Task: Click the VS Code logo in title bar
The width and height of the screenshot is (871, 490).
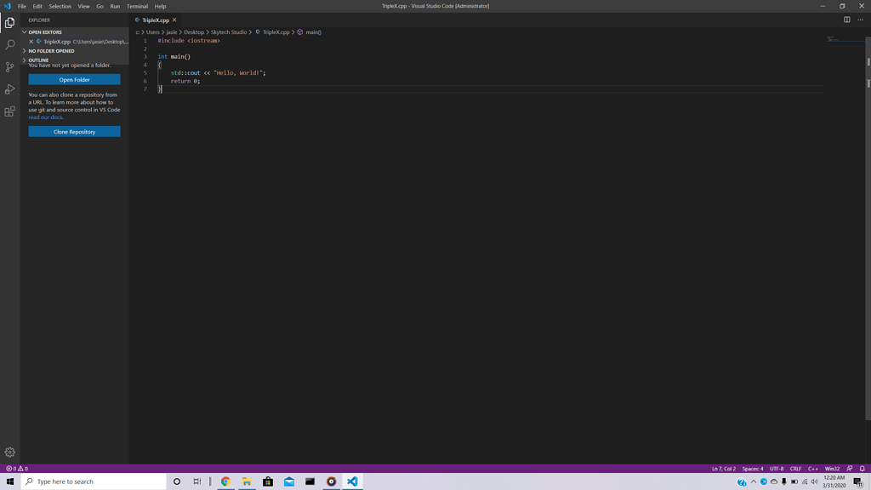Action: point(7,6)
